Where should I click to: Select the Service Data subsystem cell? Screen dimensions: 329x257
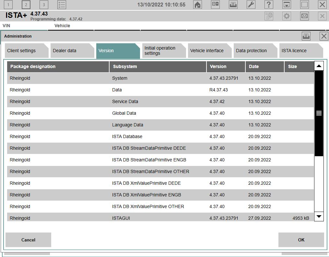coord(125,101)
